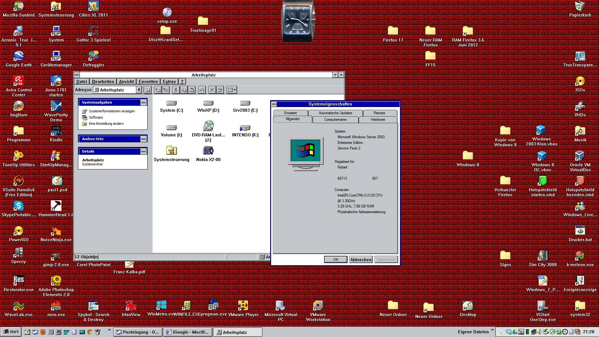
Task: Collapse the Systemaufgaben panel
Action: pyautogui.click(x=143, y=102)
